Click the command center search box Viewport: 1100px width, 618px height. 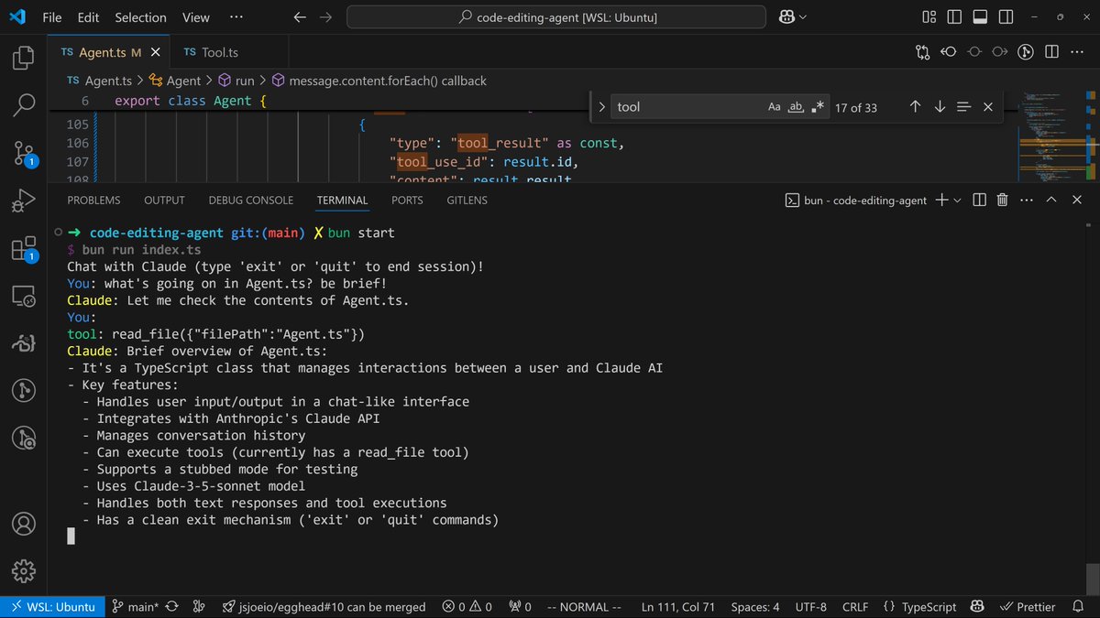556,17
